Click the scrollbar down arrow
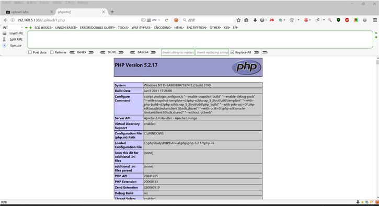This screenshot has height=206, width=379. click(x=377, y=197)
